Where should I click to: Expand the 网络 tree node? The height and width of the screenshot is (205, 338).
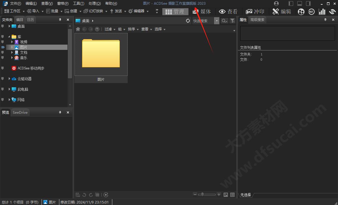click(x=9, y=99)
